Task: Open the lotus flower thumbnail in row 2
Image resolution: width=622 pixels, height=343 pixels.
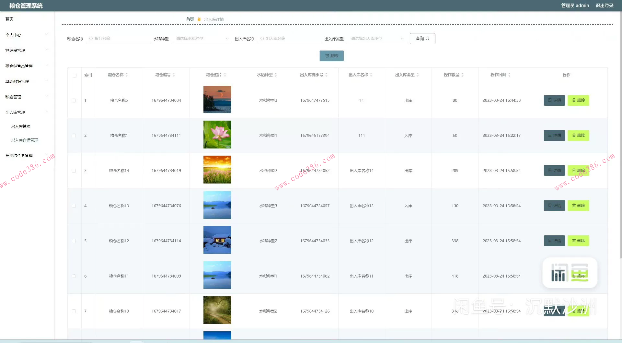Action: point(217,135)
